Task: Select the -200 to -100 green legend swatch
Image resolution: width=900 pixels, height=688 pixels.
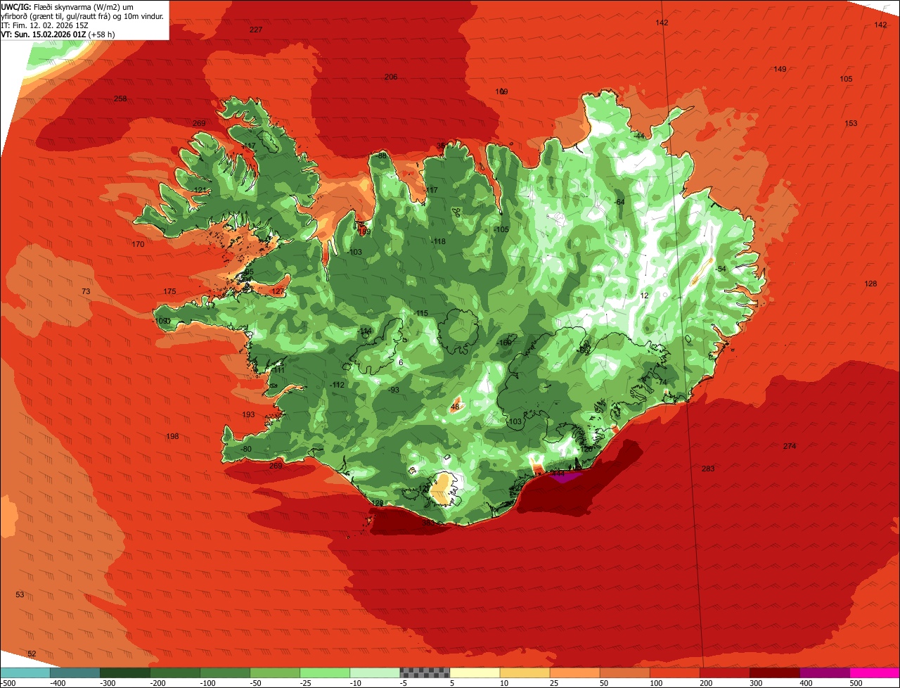Action: (x=175, y=673)
